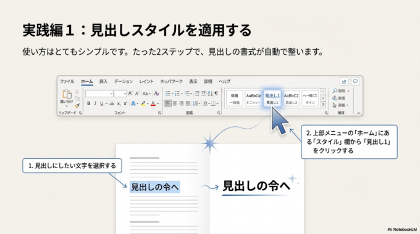Click the Paste clipboard icon

(67, 94)
